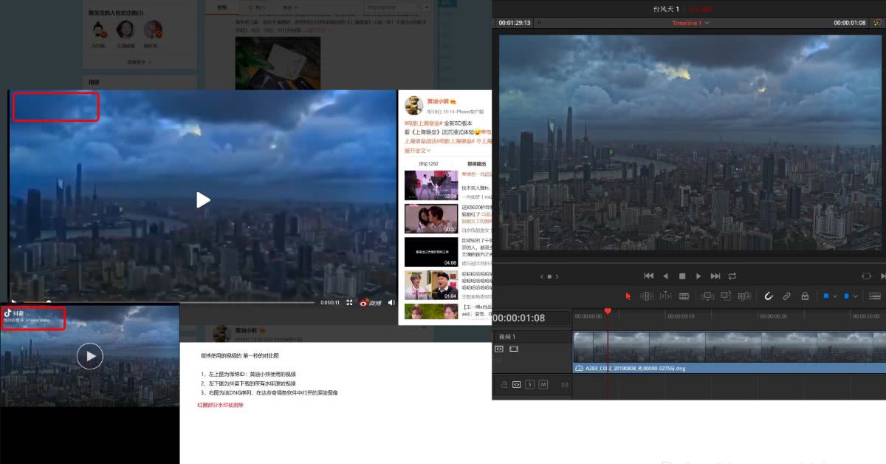Click the 视频 1 track name
This screenshot has height=464, width=886.
tap(507, 337)
